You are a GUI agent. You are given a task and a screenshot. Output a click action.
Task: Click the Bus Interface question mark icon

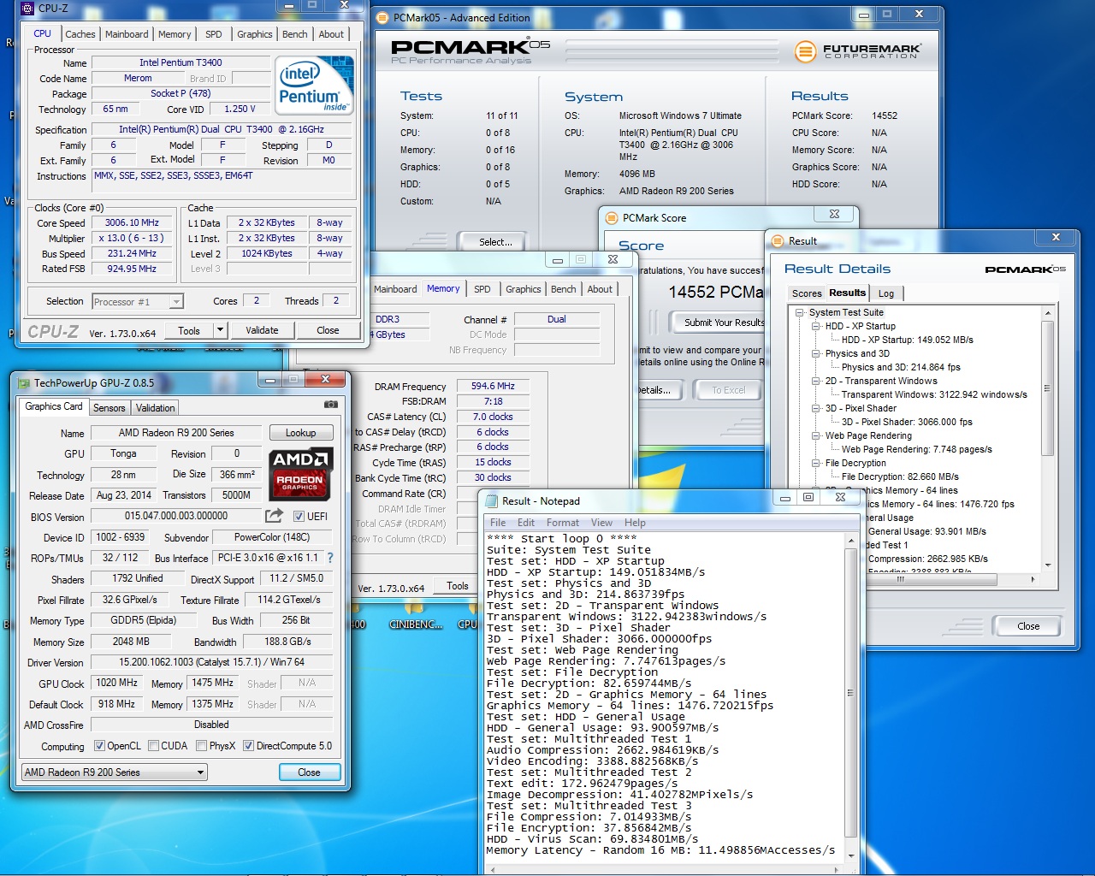tap(329, 557)
